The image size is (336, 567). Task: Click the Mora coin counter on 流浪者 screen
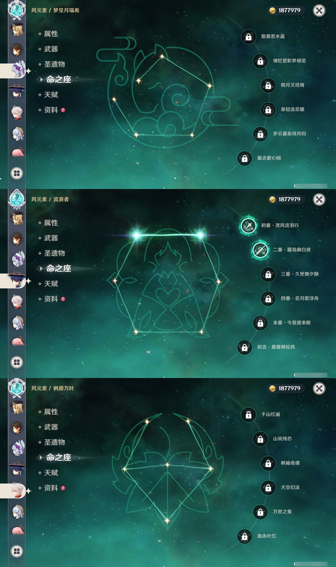coord(285,199)
